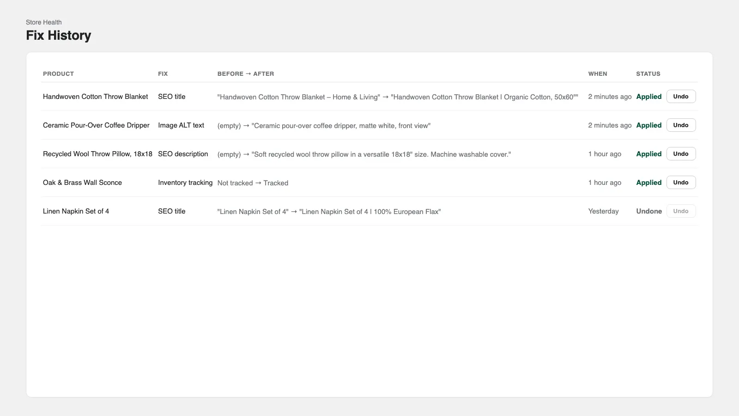Click the Handwoven Blanket Organic Cotton title change
The width and height of the screenshot is (739, 416).
(x=398, y=97)
